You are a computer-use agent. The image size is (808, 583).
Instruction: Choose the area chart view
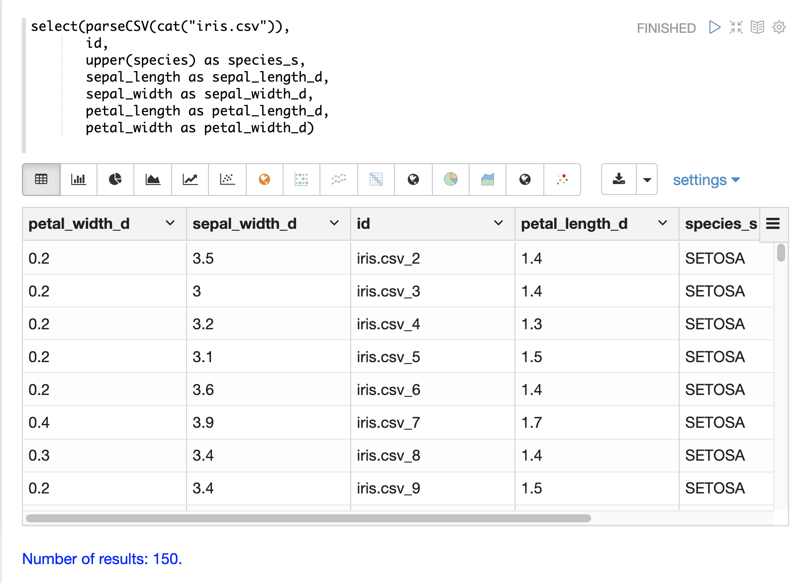click(x=153, y=180)
